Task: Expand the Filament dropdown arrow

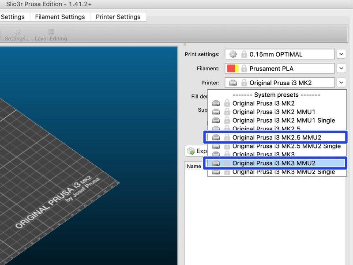Action: 341,68
